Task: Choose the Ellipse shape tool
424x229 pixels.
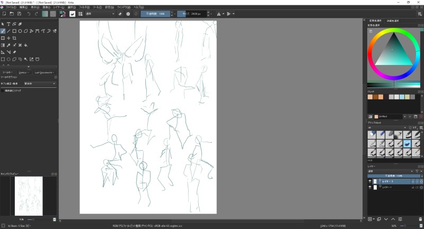Action: [20, 31]
